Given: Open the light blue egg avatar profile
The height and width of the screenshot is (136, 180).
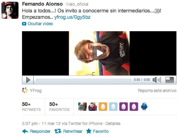Looking at the screenshot, I should point(113,106).
